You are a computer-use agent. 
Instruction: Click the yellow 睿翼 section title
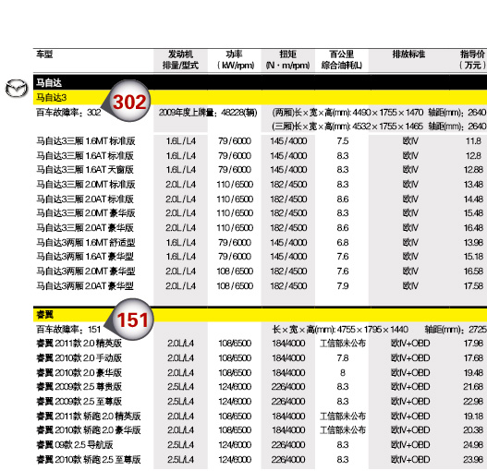coord(44,315)
